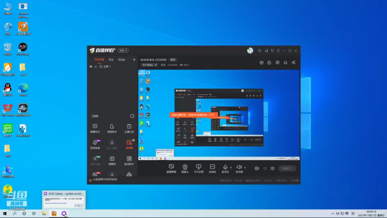Toggle lock icon of fullscreen source

95,66
